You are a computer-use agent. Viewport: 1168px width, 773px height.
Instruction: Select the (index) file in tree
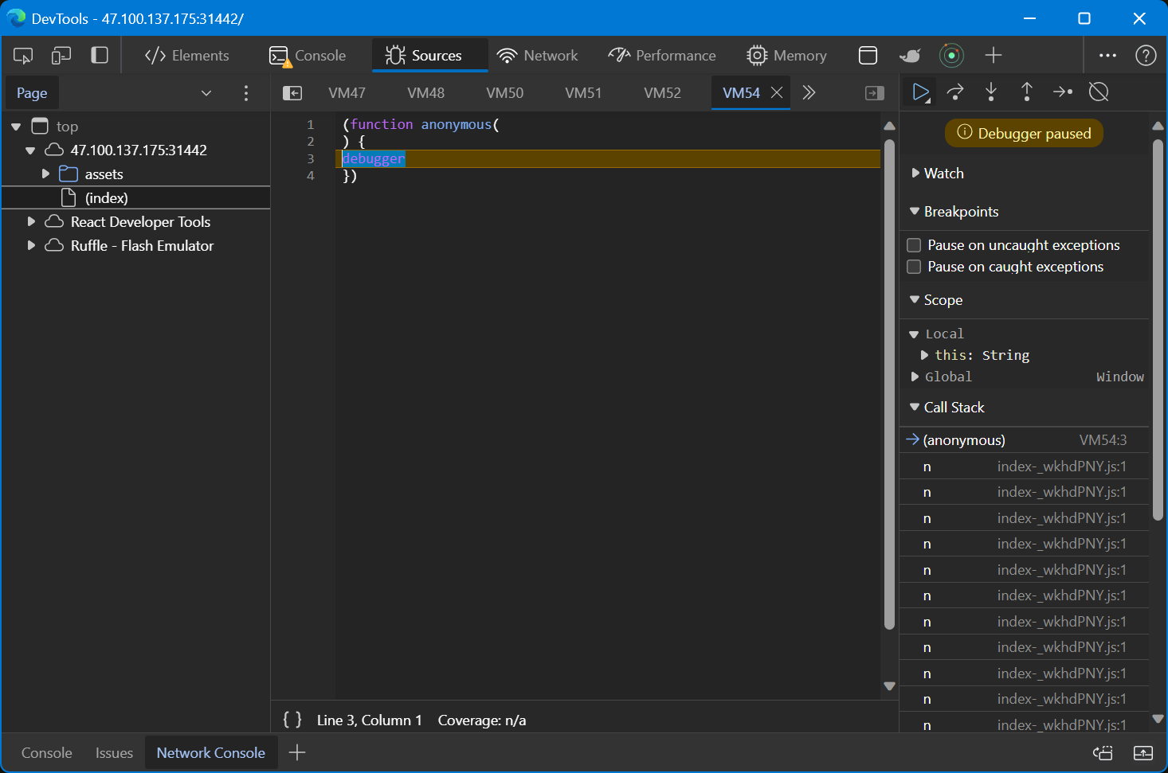coord(106,197)
